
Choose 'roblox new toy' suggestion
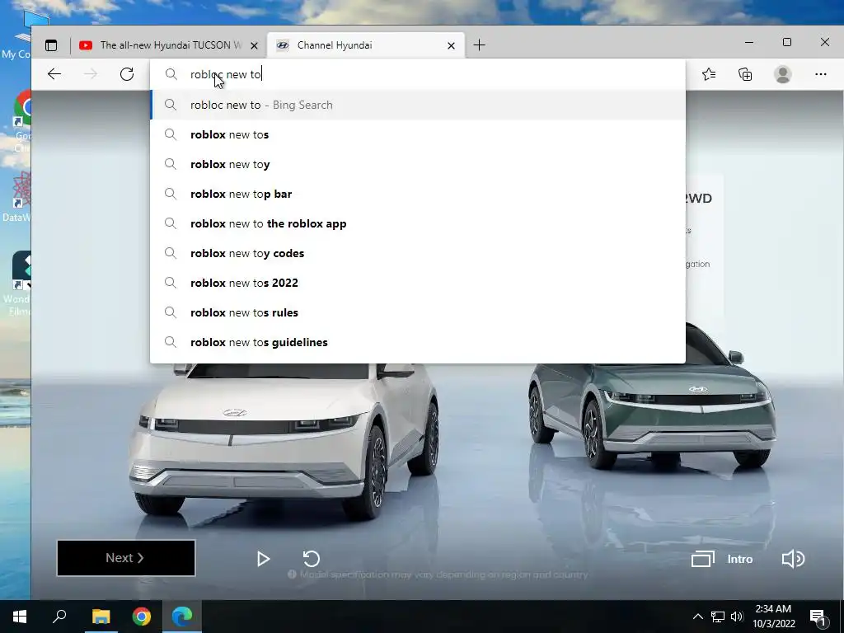[x=418, y=164]
